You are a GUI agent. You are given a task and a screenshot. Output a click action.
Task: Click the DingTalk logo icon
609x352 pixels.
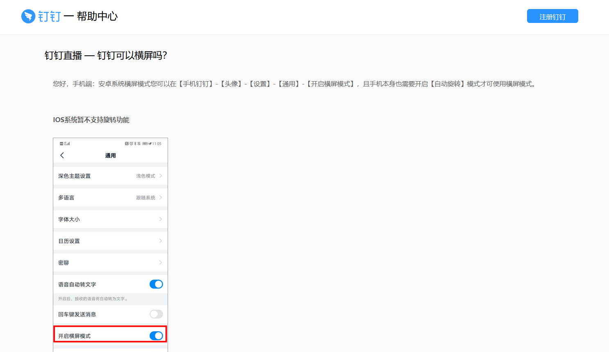tap(28, 16)
